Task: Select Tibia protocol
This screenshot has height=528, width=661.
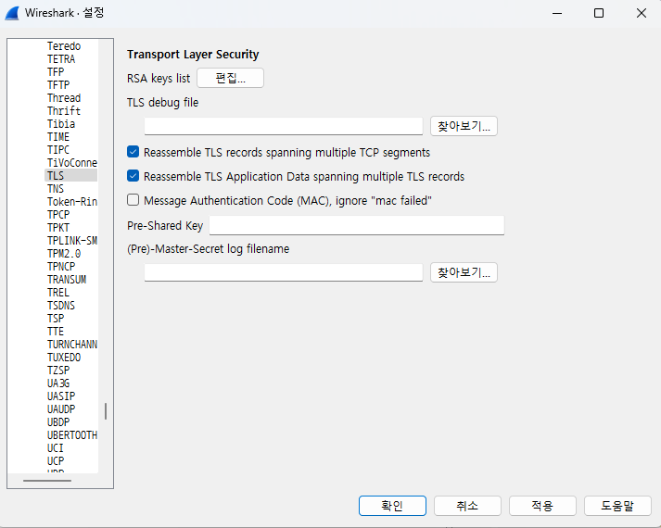Action: coord(61,124)
